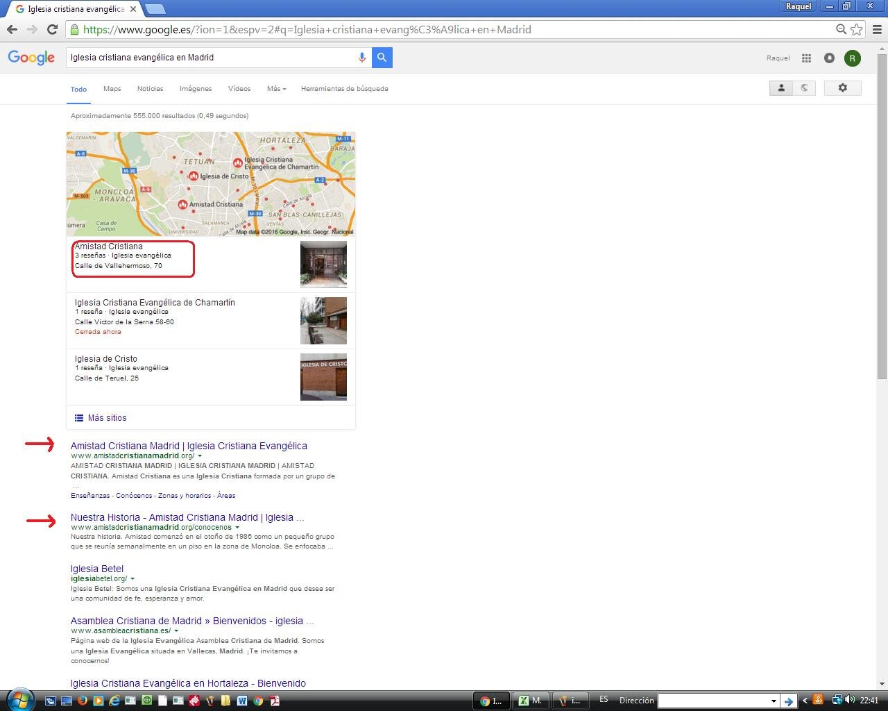This screenshot has height=711, width=888.
Task: Click the Google logo
Action: click(x=31, y=58)
